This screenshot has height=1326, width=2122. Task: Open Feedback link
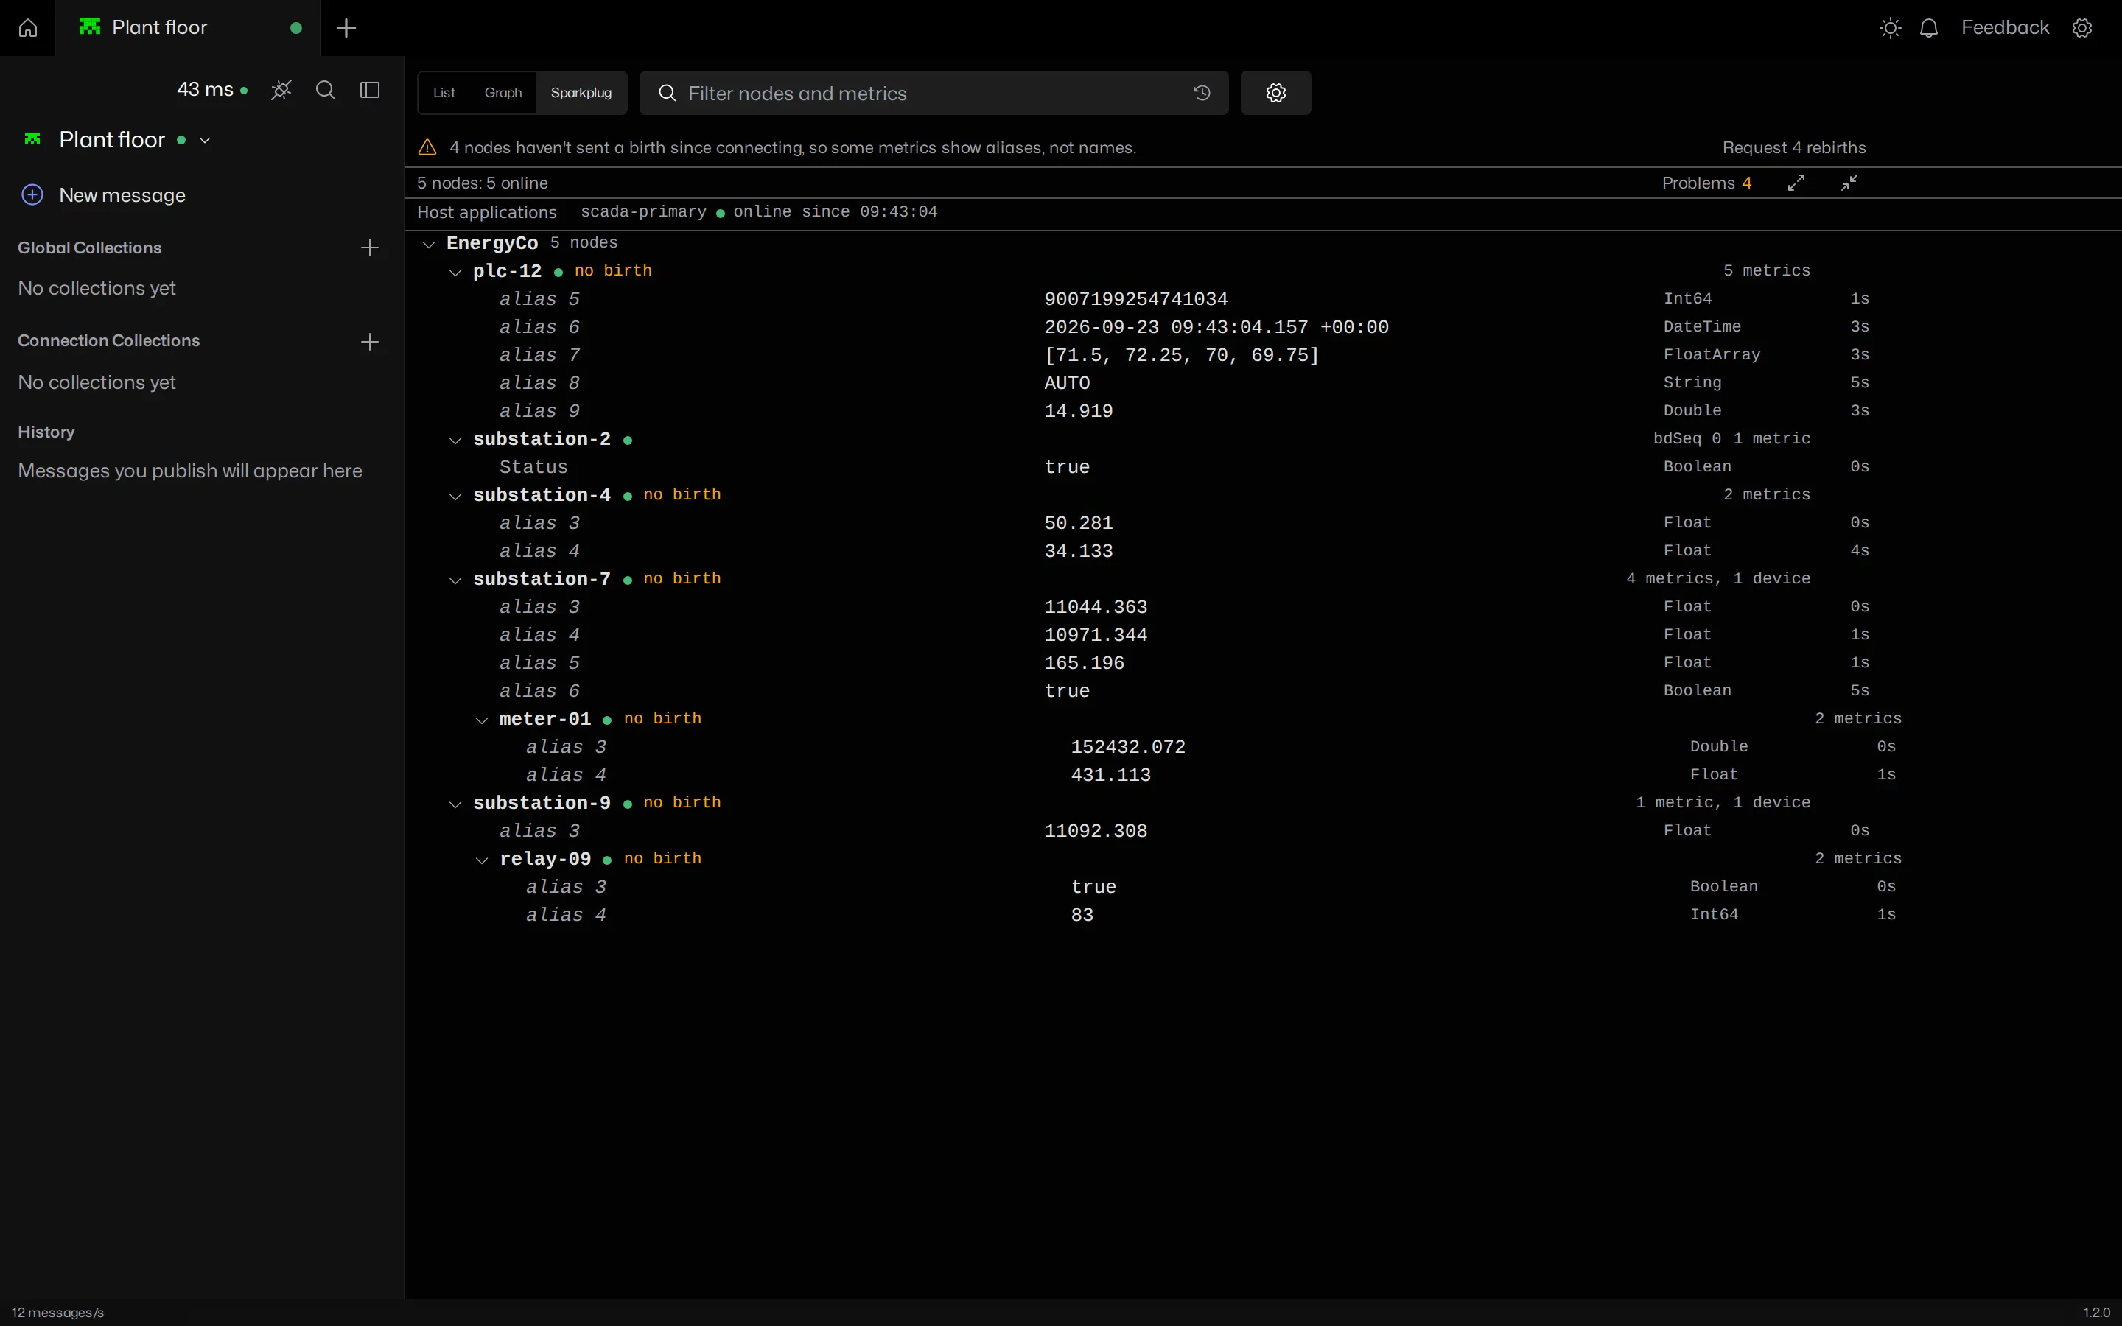pyautogui.click(x=2005, y=27)
